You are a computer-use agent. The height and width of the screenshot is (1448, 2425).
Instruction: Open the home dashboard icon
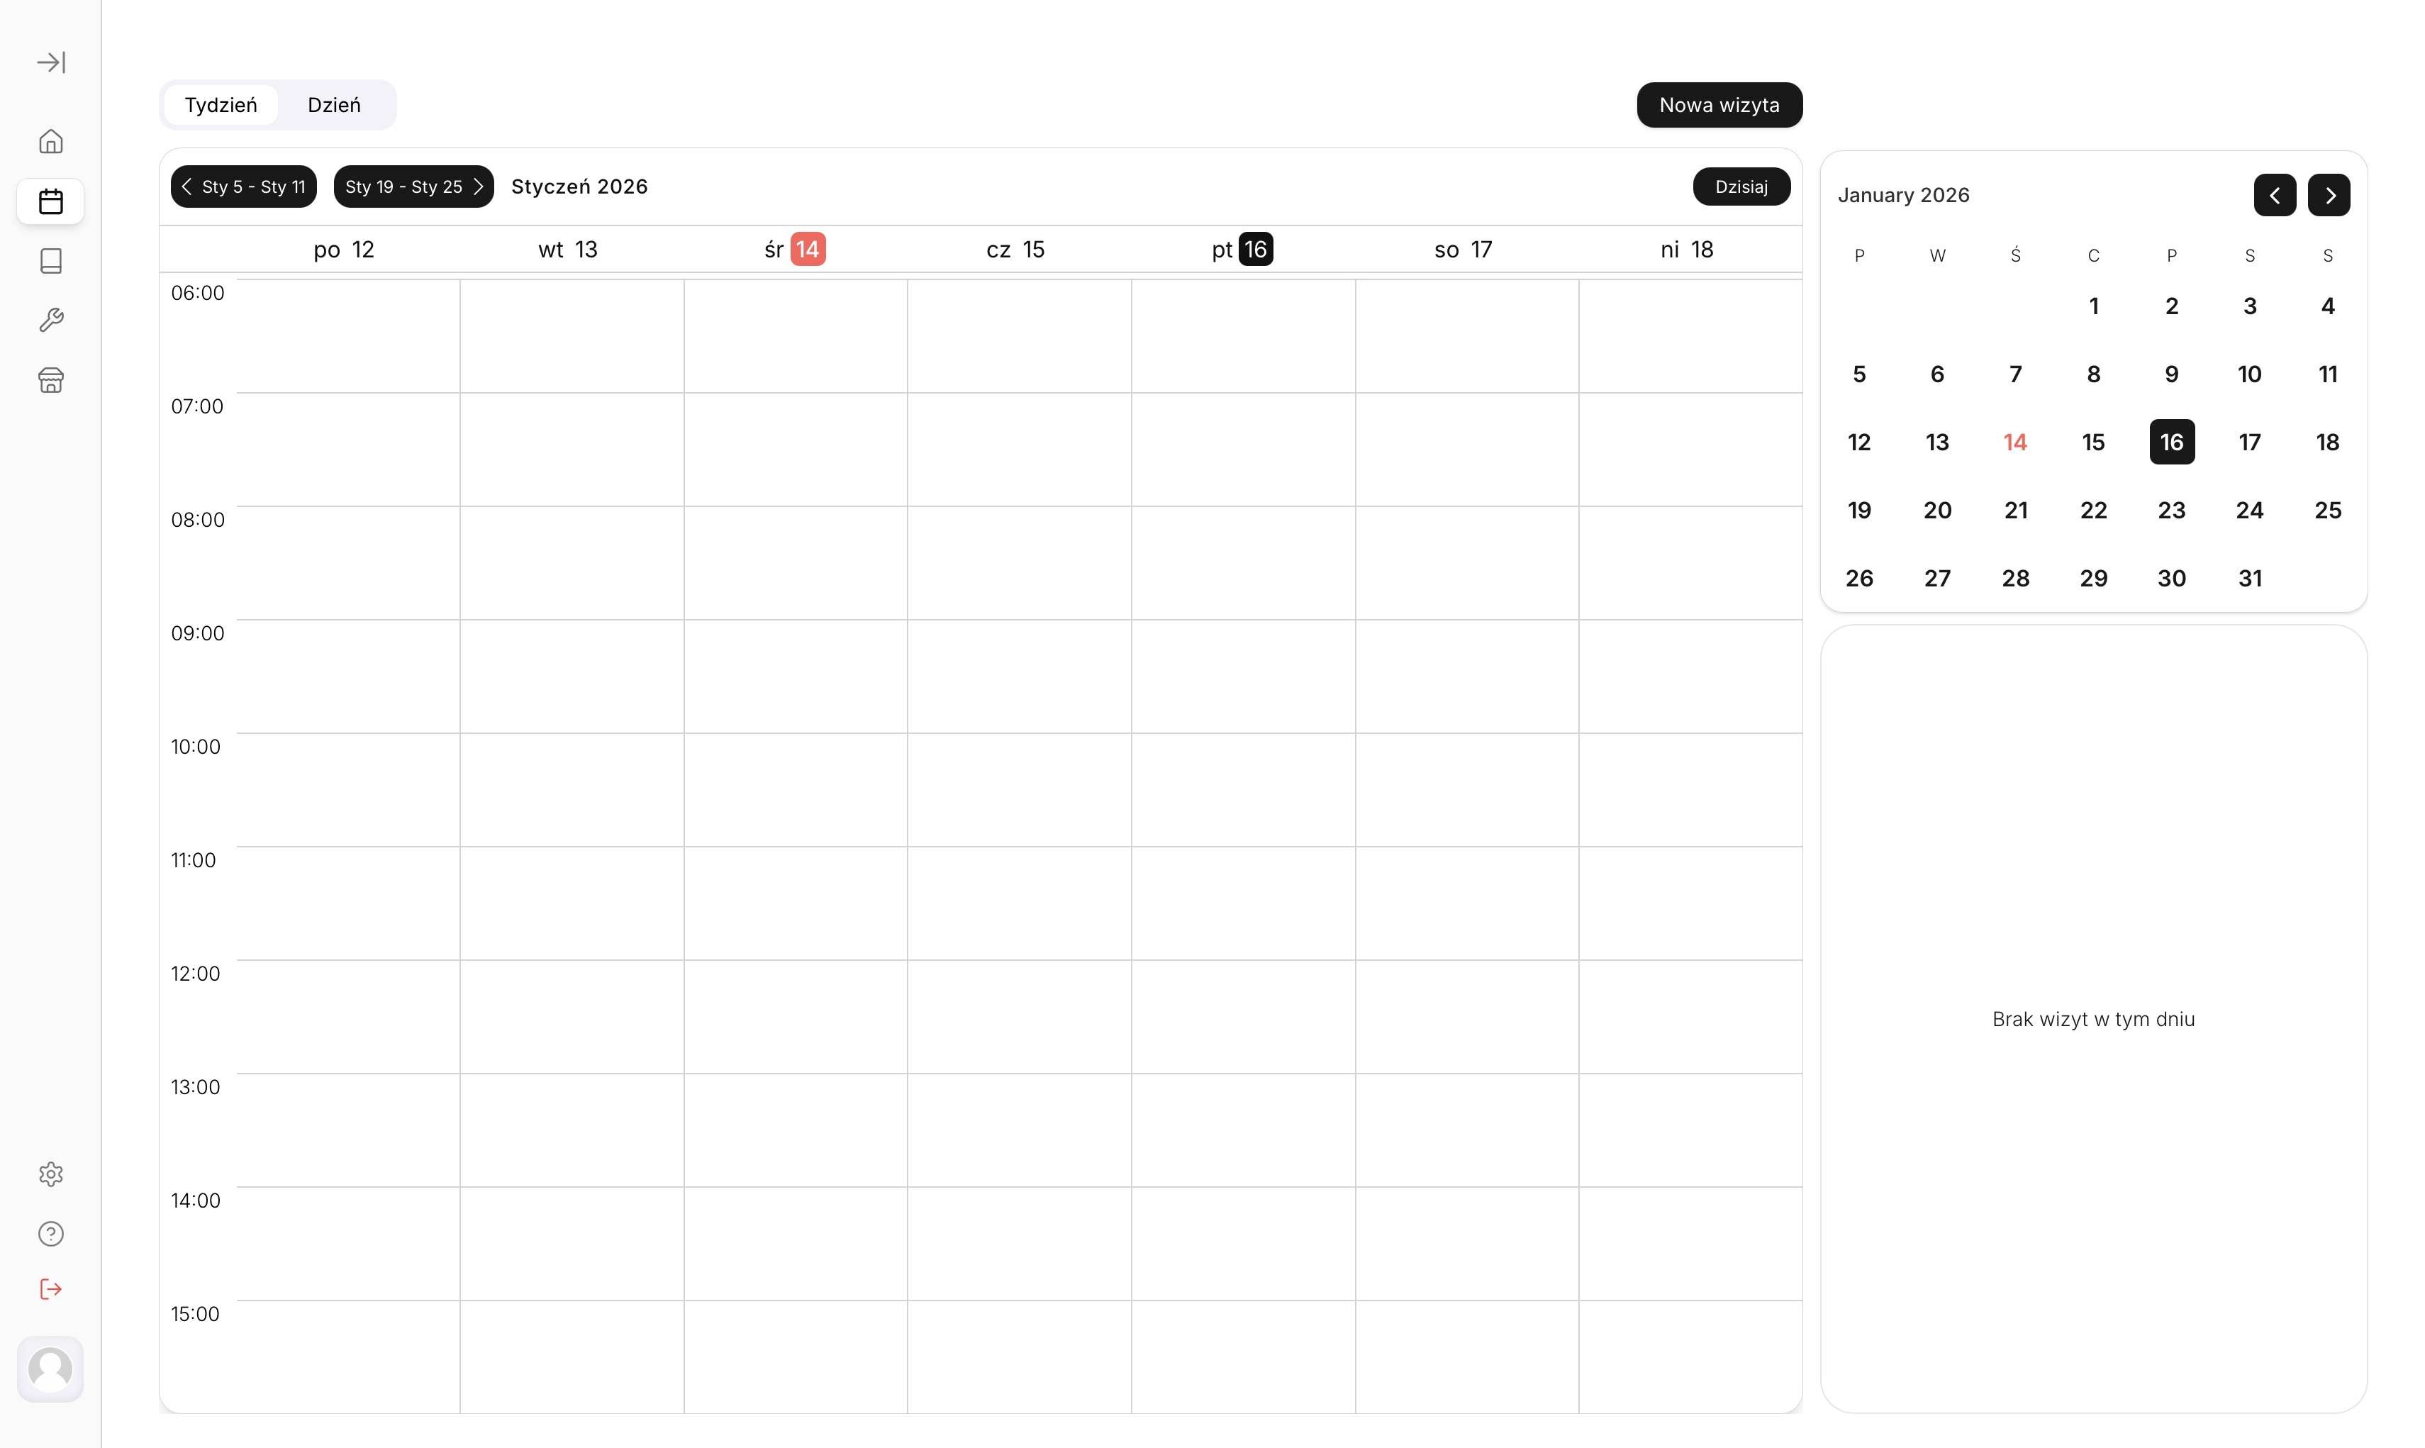click(x=51, y=142)
